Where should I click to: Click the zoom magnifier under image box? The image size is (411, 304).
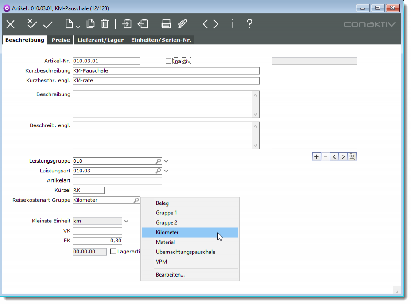click(x=352, y=156)
